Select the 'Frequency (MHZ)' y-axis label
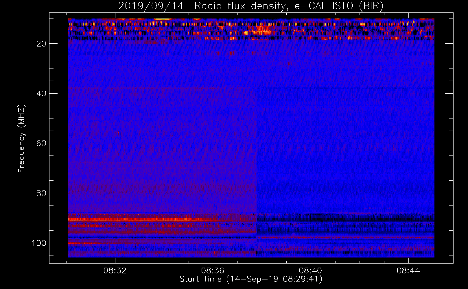 click(22, 139)
